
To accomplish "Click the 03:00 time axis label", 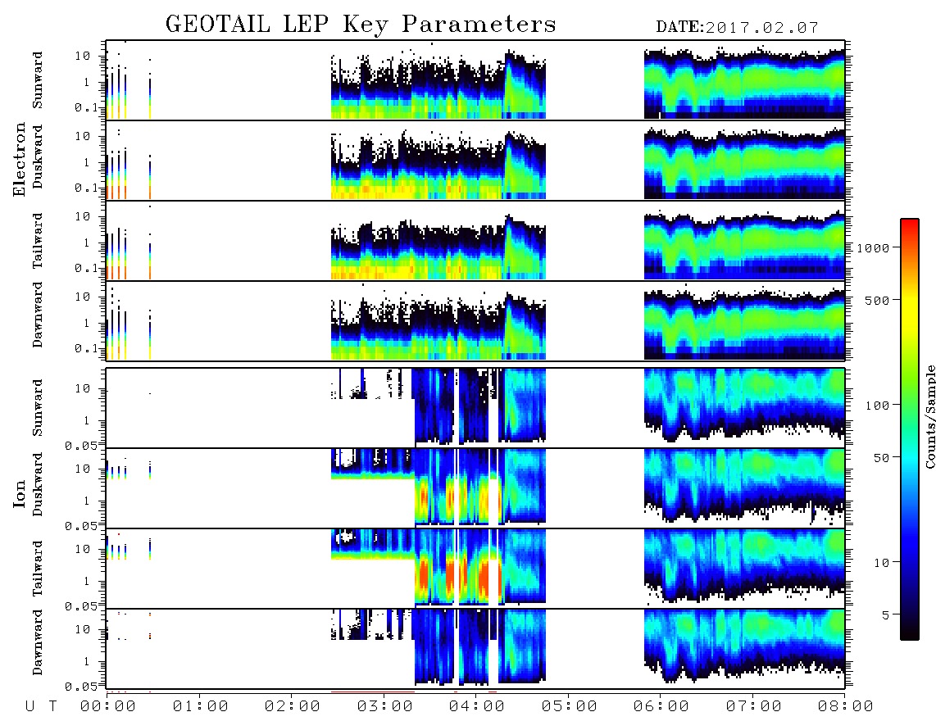I will pyautogui.click(x=385, y=707).
